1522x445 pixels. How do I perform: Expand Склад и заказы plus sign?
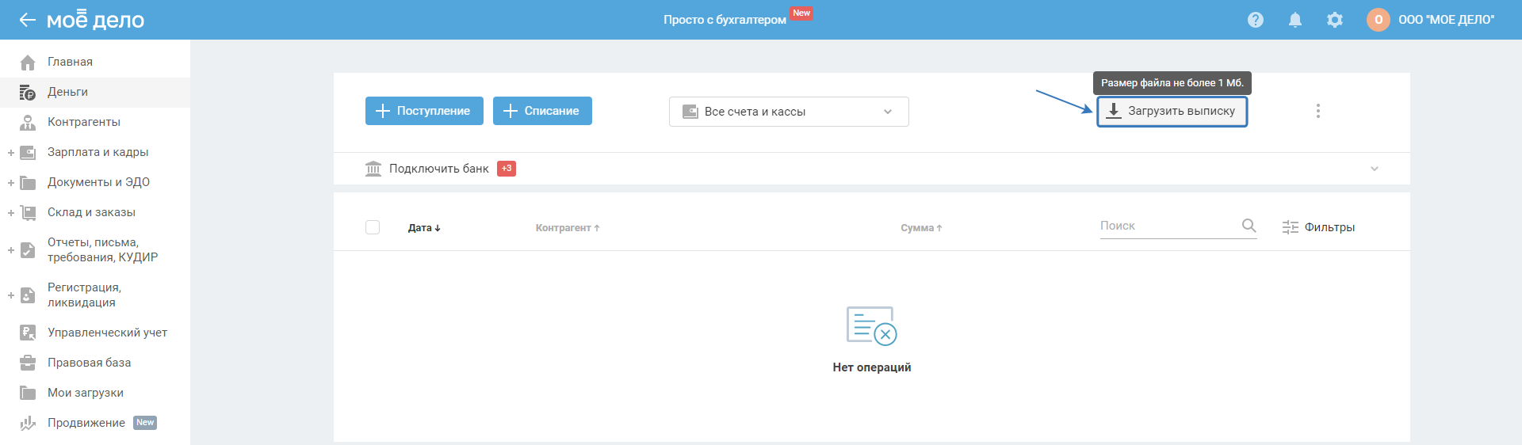11,212
